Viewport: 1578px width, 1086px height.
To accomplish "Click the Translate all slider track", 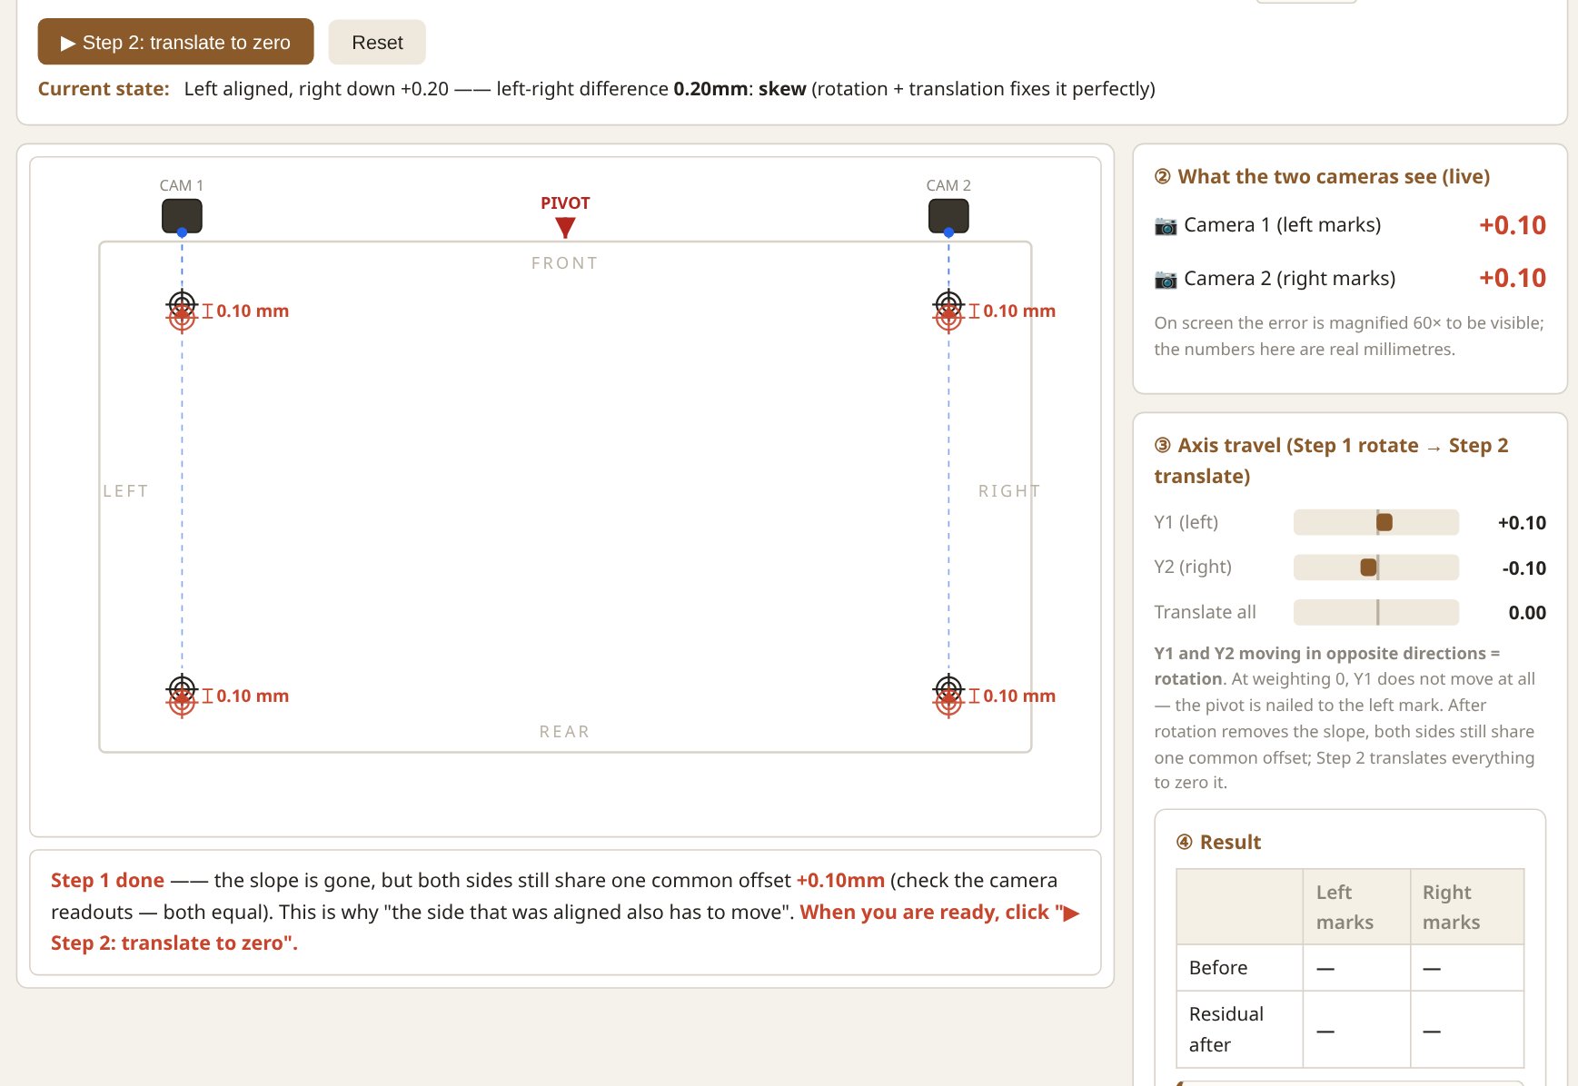I will point(1376,612).
